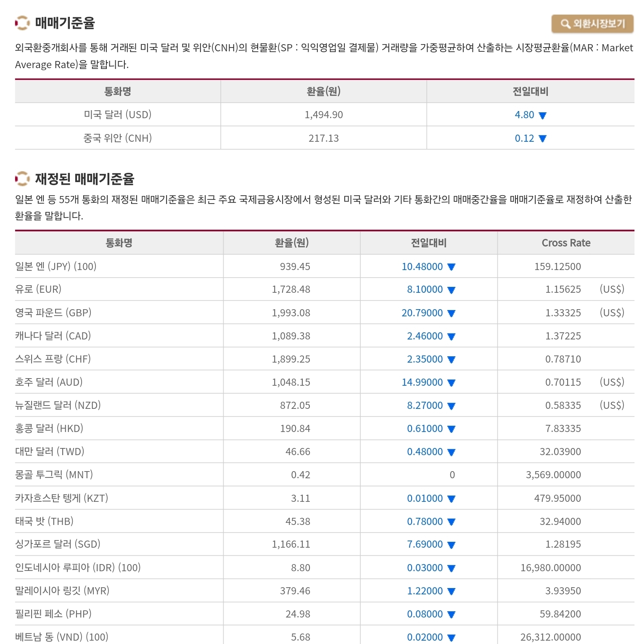Select 일본 엔 (JPY) (100) row label

click(56, 266)
